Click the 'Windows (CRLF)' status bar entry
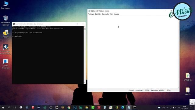The image size is (195, 110). click(157, 90)
